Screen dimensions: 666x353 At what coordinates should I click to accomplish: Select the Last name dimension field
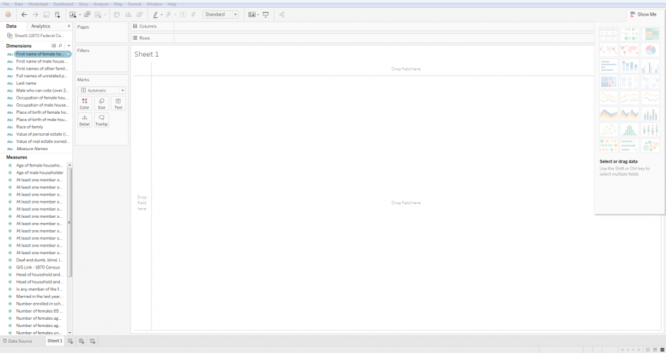[26, 83]
